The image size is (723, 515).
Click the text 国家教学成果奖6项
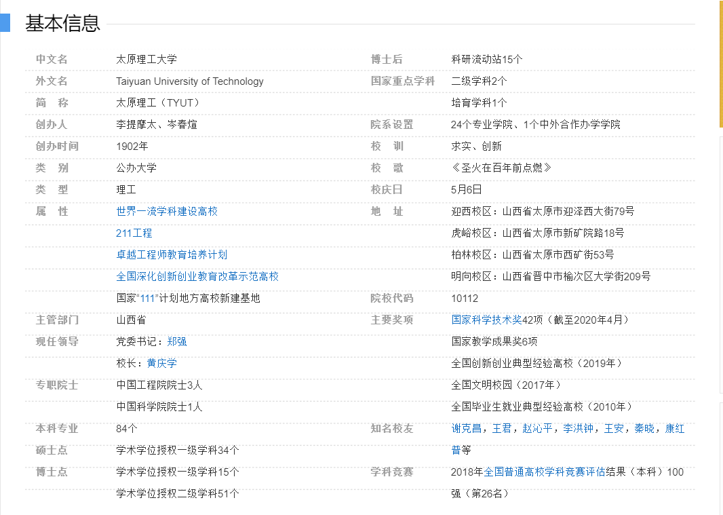494,341
